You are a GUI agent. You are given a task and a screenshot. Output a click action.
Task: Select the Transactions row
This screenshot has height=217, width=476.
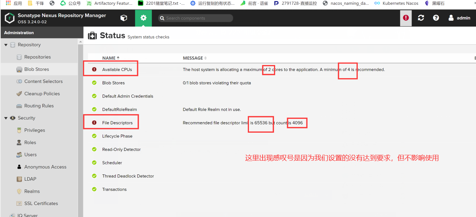tap(279, 189)
